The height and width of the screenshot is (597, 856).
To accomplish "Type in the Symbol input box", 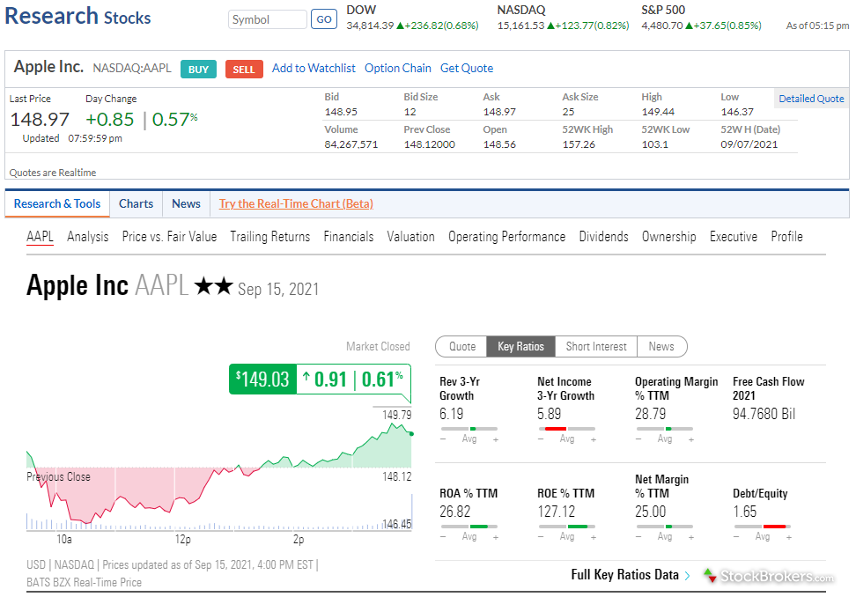I will pos(267,19).
